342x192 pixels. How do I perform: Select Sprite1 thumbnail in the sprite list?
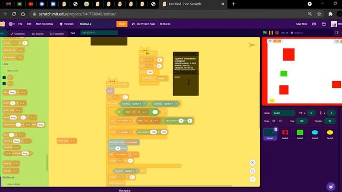pyautogui.click(x=270, y=134)
